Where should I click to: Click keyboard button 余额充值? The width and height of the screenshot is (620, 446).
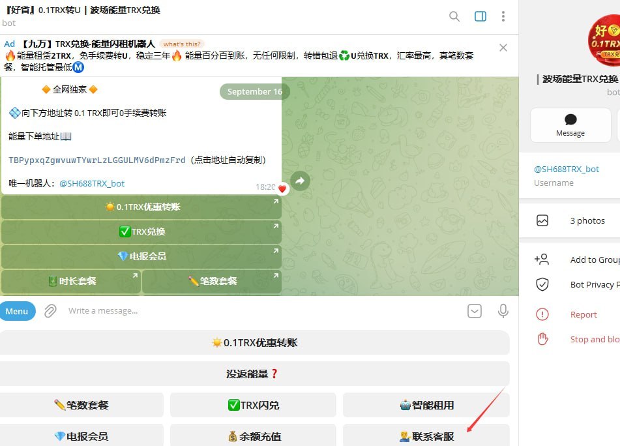pyautogui.click(x=253, y=436)
